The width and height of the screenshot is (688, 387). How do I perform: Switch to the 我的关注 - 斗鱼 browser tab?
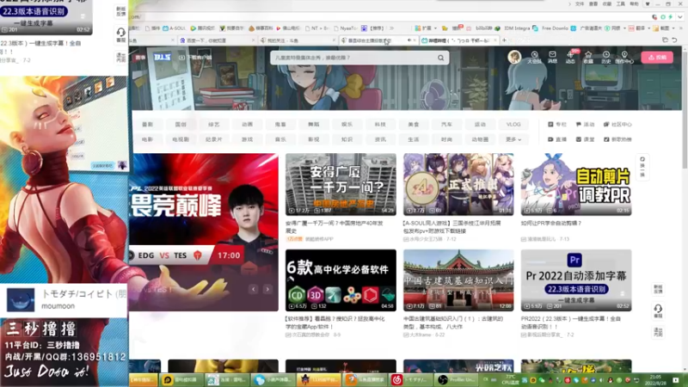(297, 40)
